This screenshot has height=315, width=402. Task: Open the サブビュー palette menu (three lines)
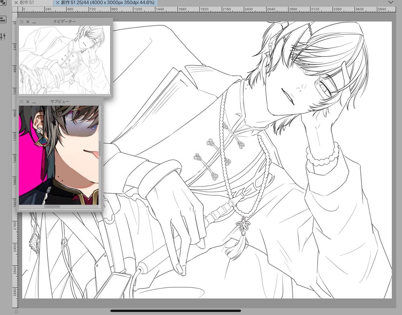pyautogui.click(x=22, y=102)
